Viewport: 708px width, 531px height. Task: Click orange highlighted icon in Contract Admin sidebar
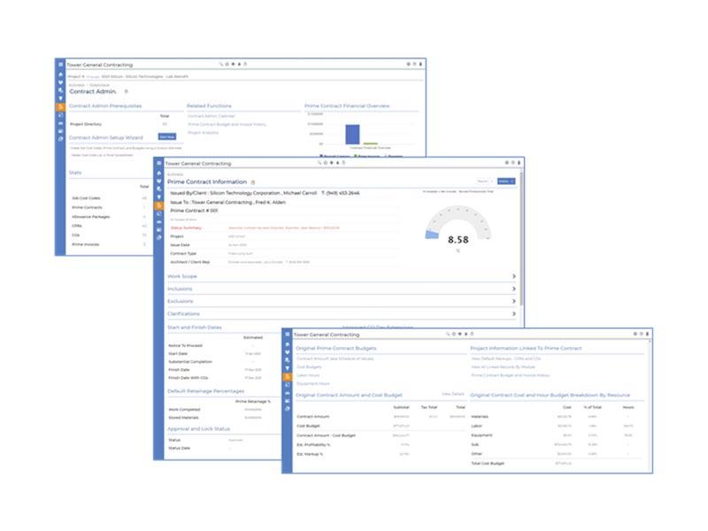point(60,107)
